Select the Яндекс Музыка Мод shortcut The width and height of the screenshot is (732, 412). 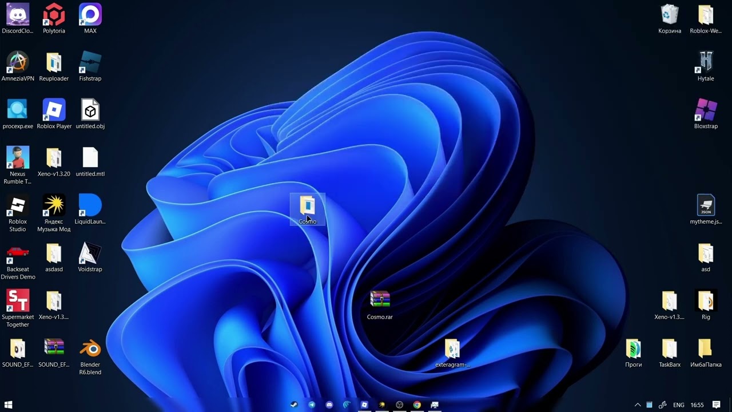[x=54, y=213]
